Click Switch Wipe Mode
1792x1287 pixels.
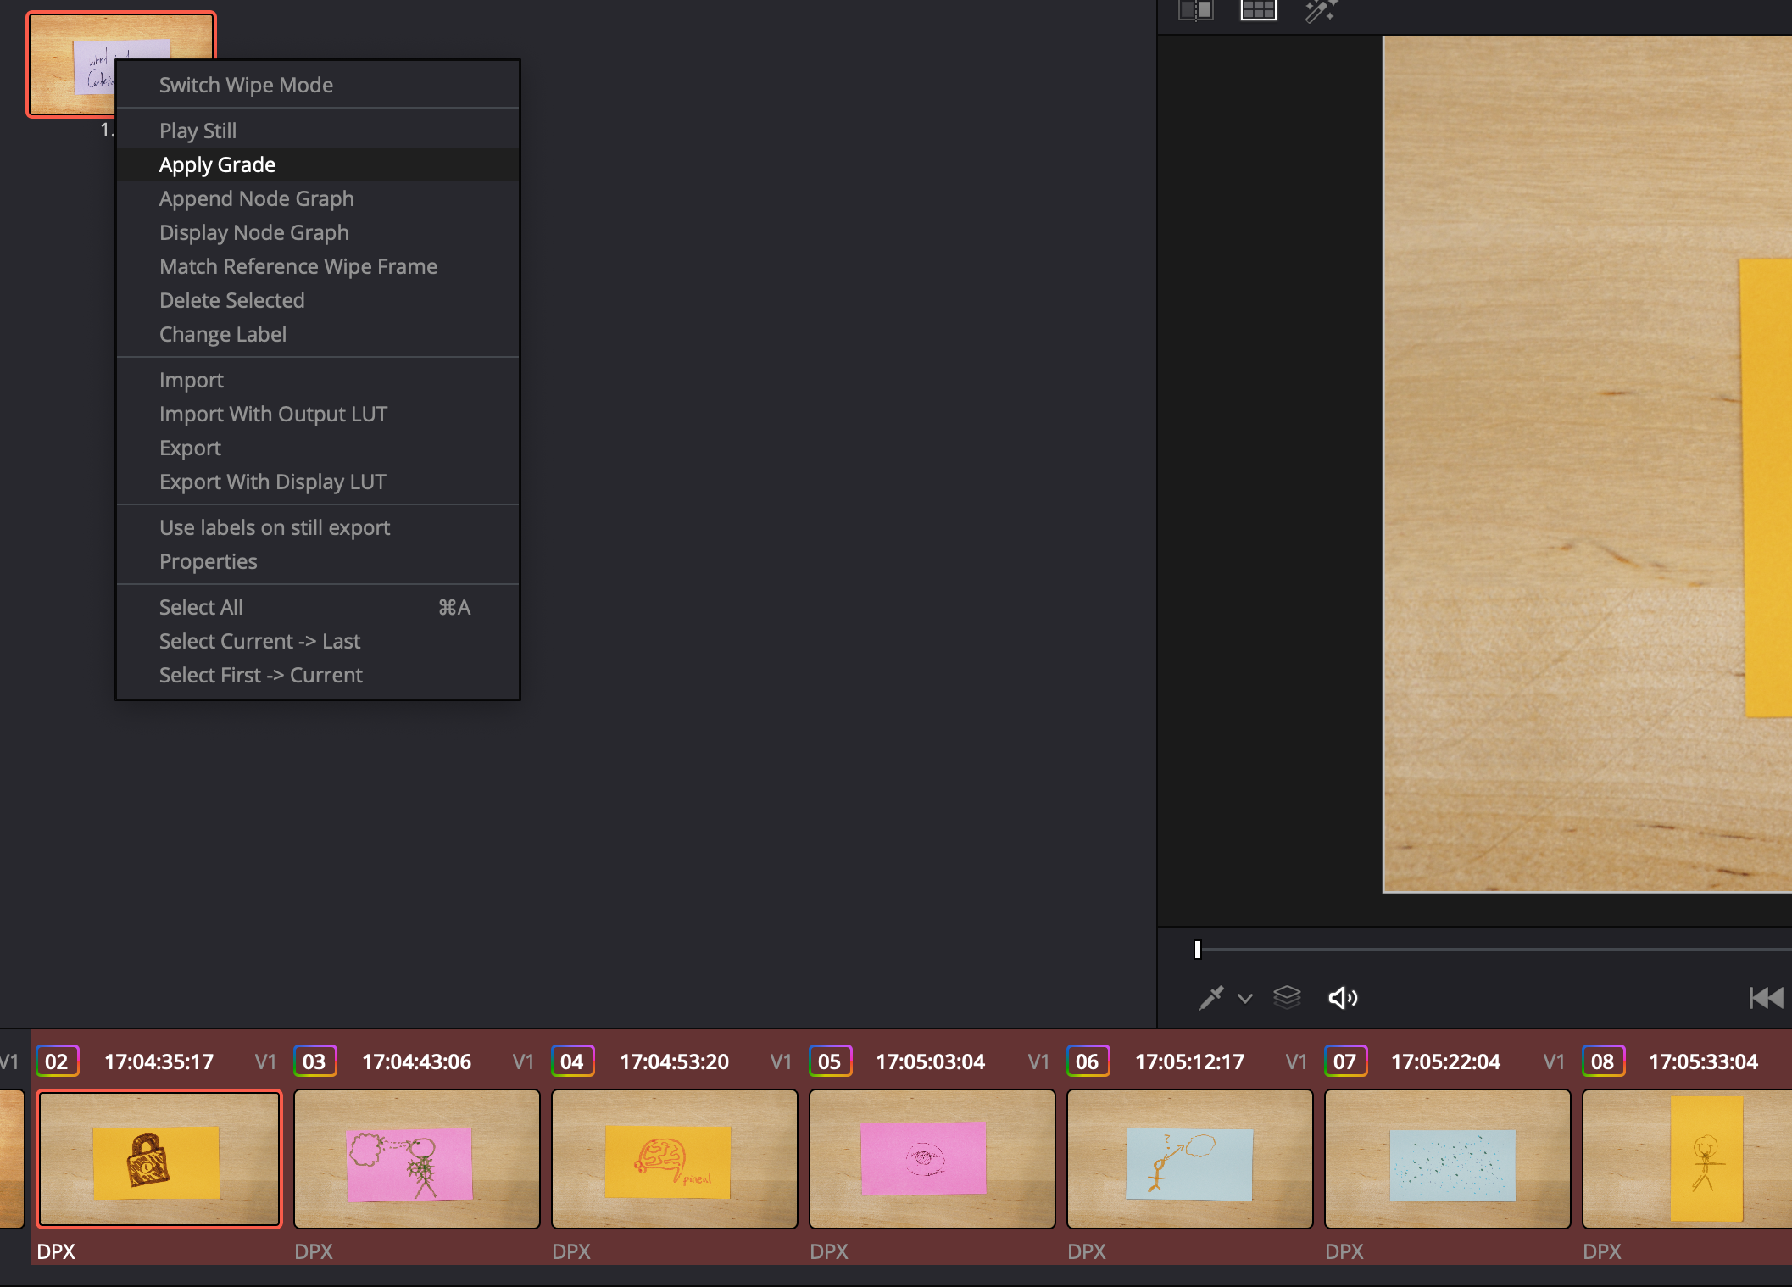tap(246, 85)
